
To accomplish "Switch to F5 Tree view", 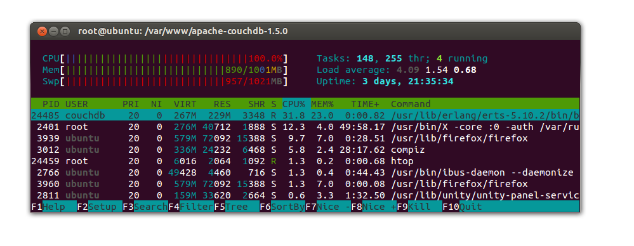I will point(237,207).
